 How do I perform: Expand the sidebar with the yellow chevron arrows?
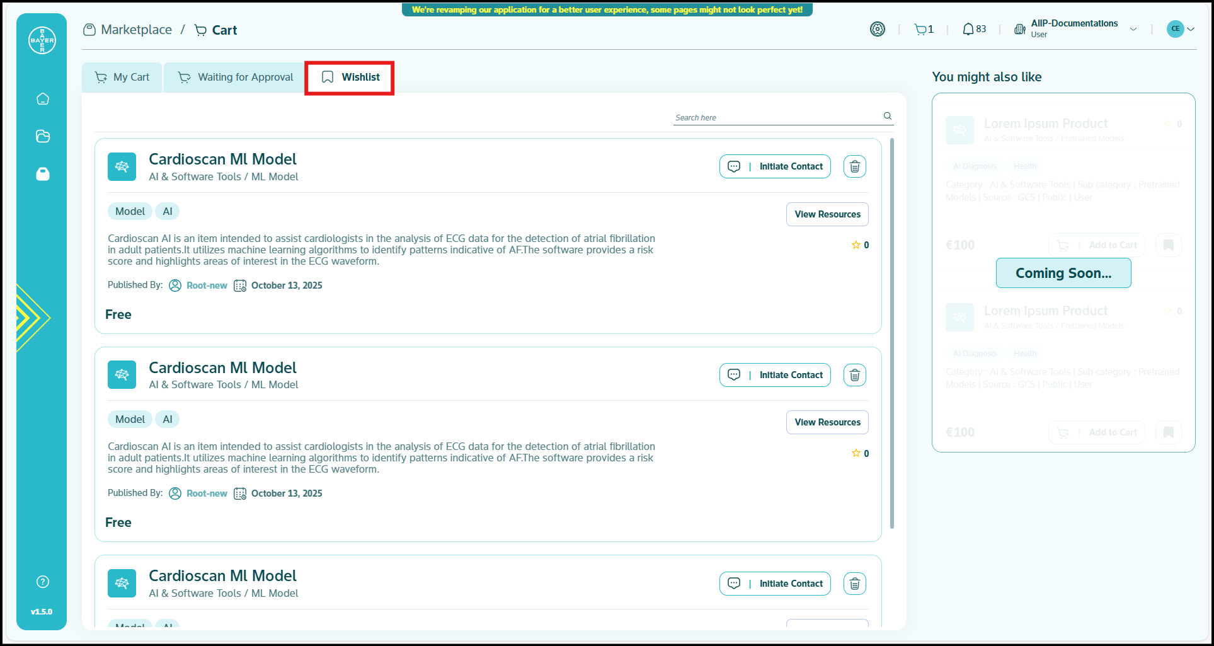coord(30,318)
